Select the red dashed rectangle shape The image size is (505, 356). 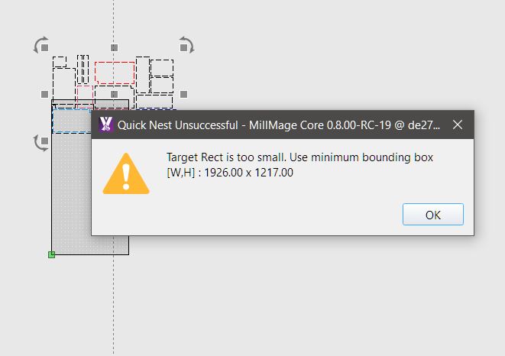click(115, 73)
